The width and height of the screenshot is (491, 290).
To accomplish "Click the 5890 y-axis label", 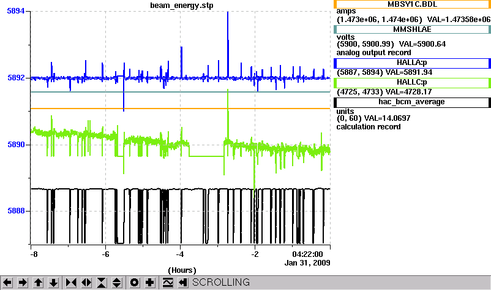I will (x=16, y=145).
